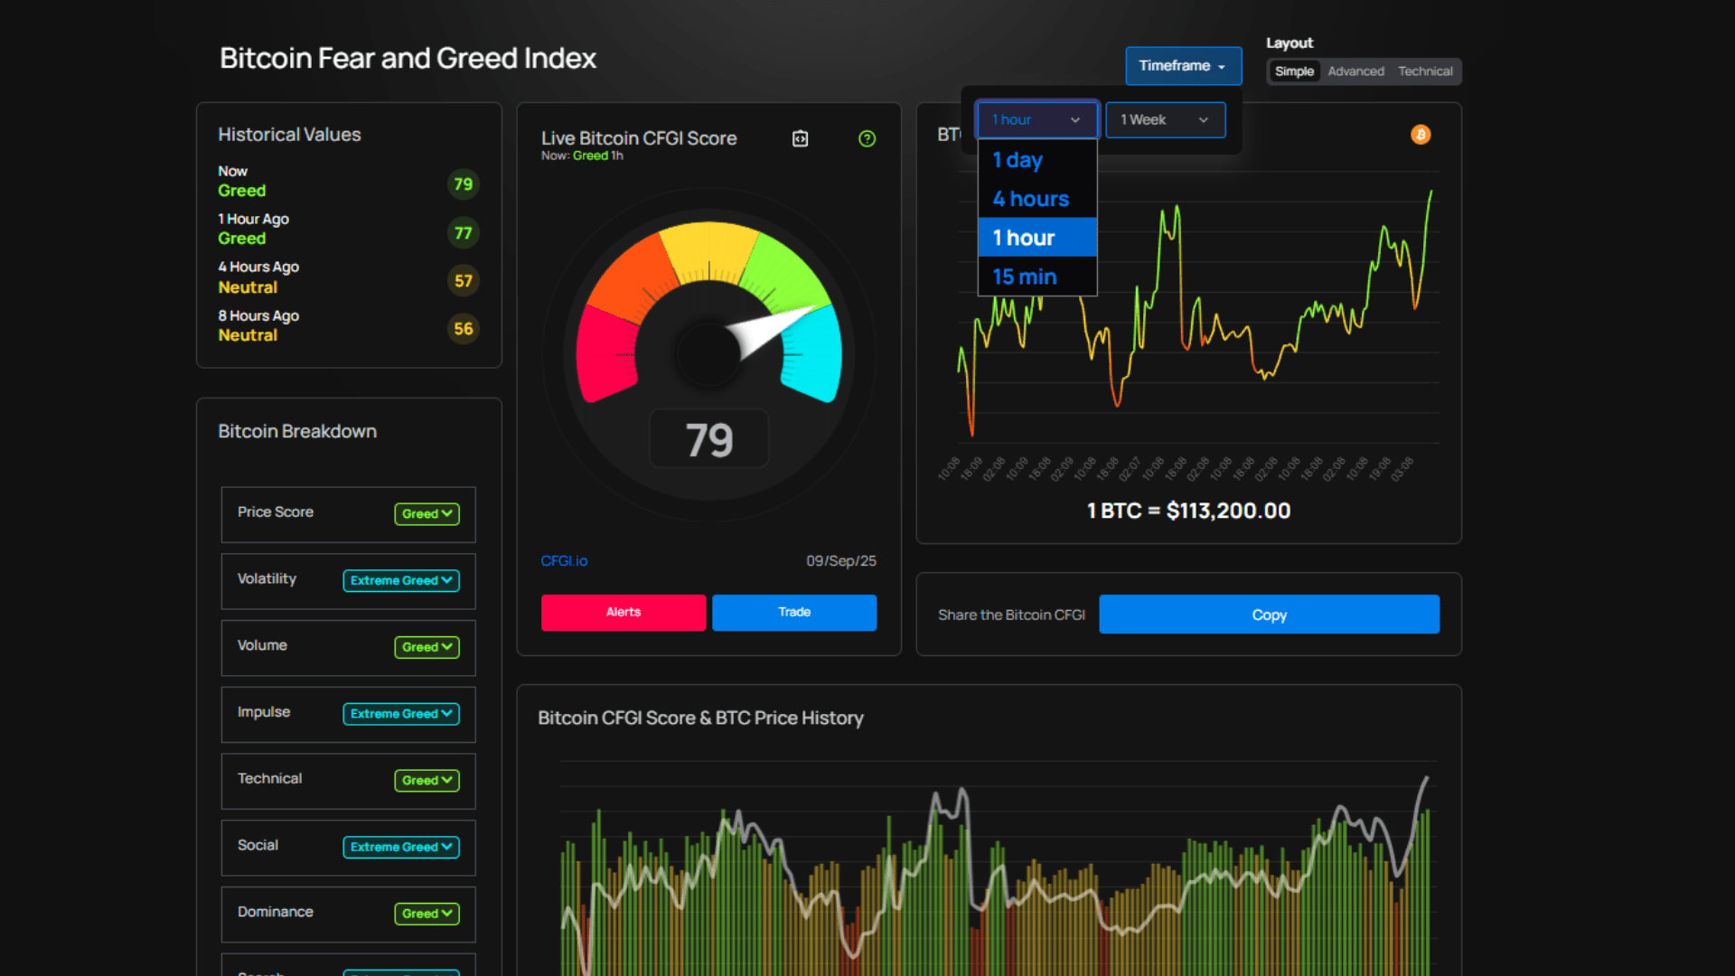This screenshot has width=1735, height=976.
Task: Open the CFGI.io link
Action: [x=564, y=561]
